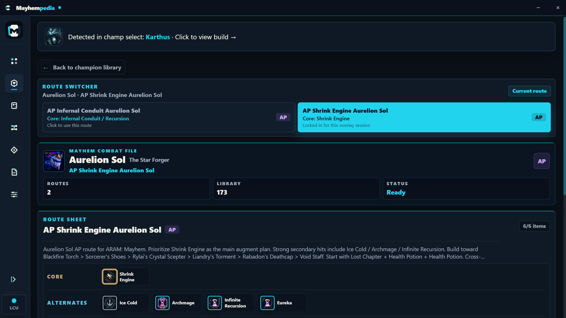Viewport: 566px width, 318px height.
Task: Click the LCU connection status indicator
Action: coord(14,304)
